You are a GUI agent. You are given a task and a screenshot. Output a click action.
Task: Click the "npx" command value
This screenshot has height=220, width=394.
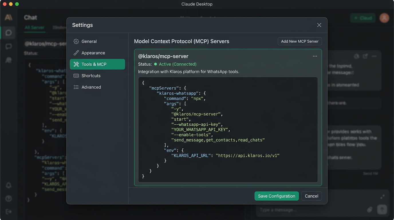197,99
